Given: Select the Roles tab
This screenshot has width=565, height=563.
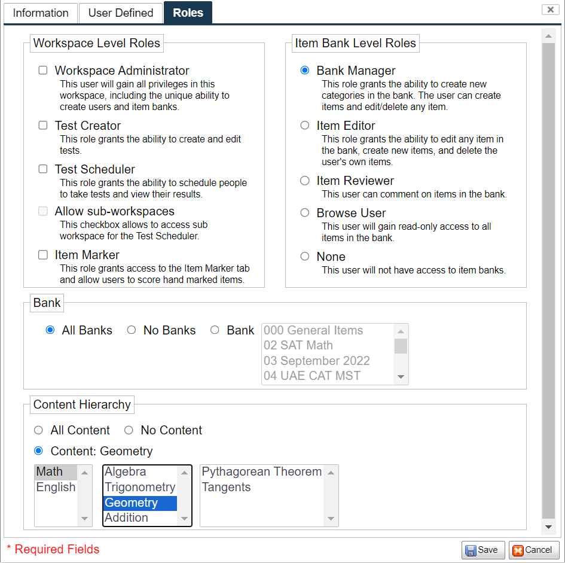Looking at the screenshot, I should pos(188,13).
